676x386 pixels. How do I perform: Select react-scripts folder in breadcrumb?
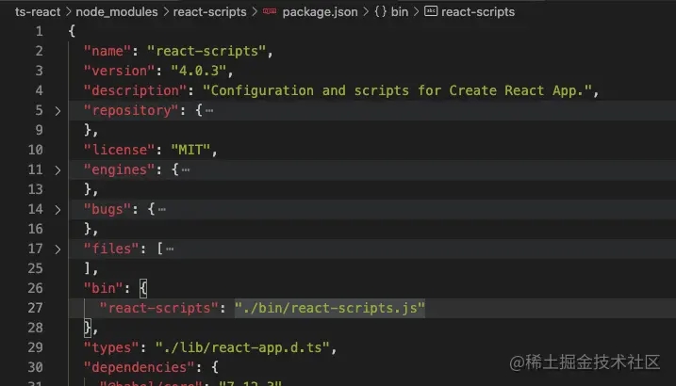(209, 12)
